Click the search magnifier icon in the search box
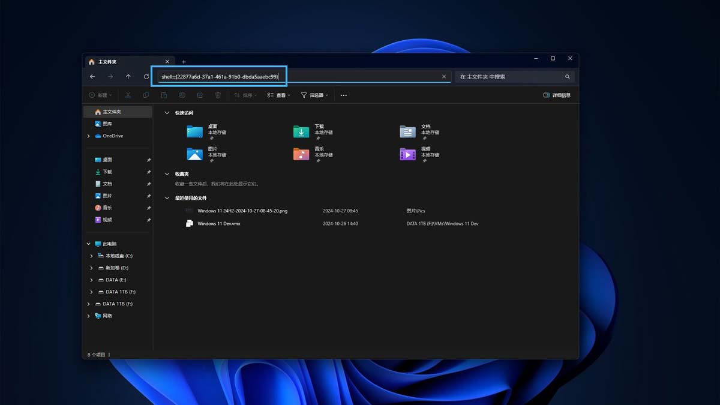This screenshot has height=405, width=720. [567, 77]
